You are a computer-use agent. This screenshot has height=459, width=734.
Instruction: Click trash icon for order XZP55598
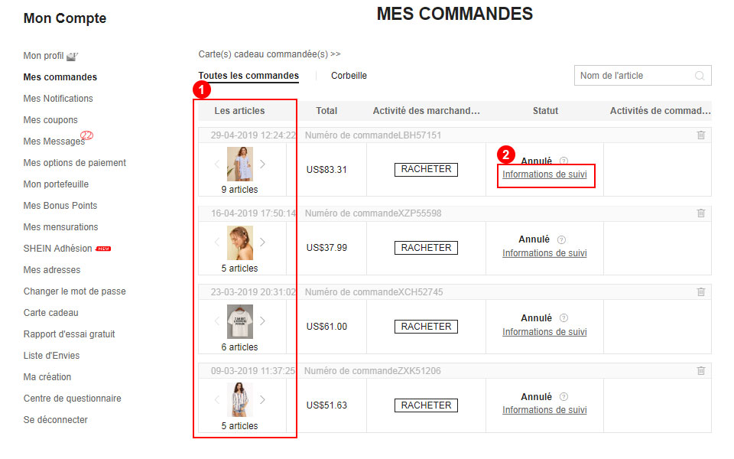(701, 213)
